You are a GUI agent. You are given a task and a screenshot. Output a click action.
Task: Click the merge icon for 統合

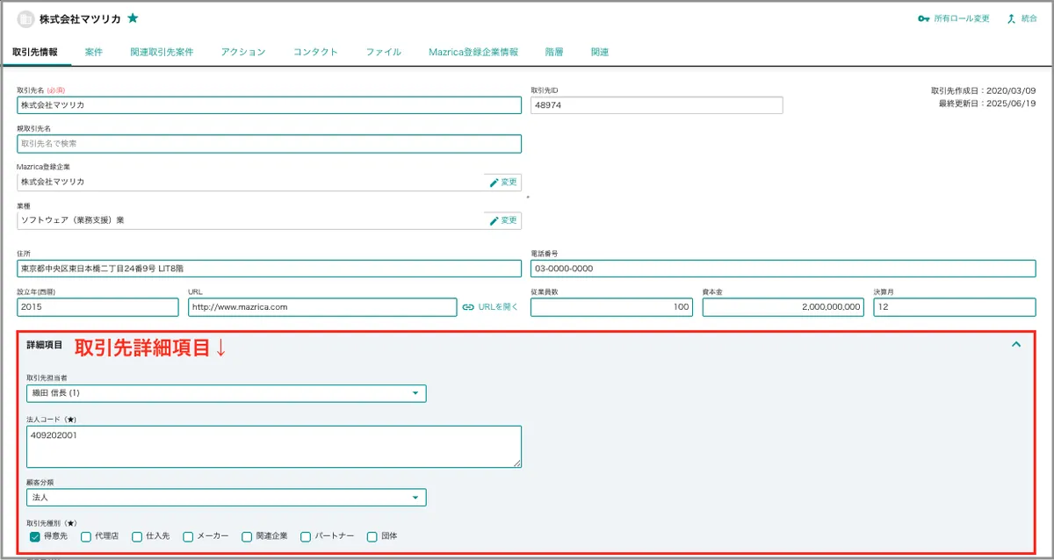[1012, 18]
